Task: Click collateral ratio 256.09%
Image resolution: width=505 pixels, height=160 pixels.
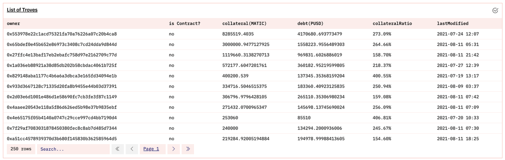Action: [x=382, y=107]
